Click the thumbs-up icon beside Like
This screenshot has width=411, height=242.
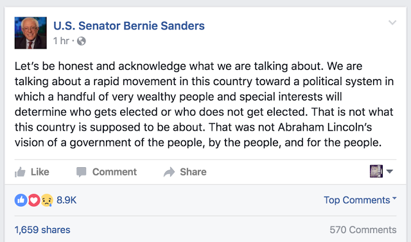[x=20, y=172]
